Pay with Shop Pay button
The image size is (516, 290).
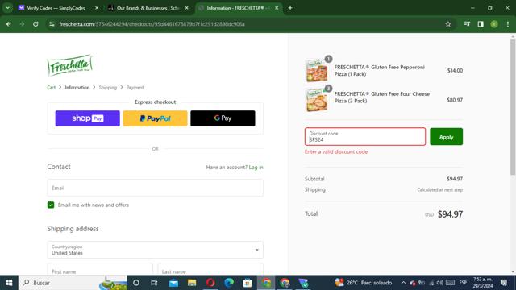coord(88,118)
